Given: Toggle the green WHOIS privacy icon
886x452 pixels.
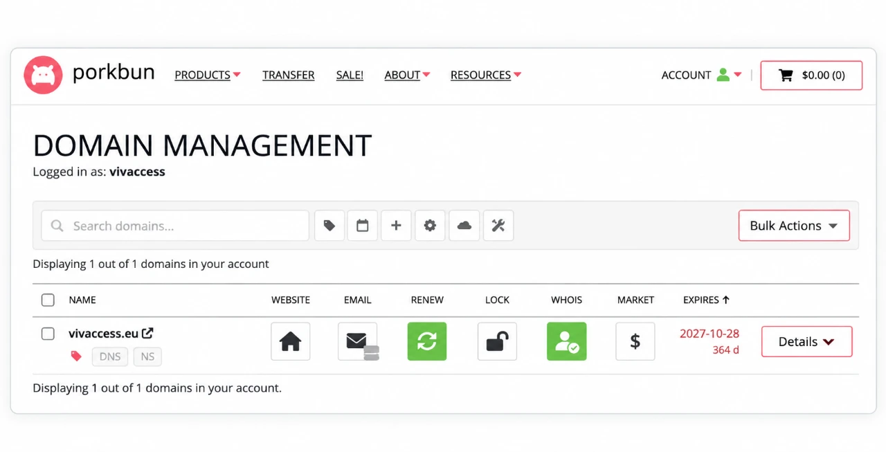Looking at the screenshot, I should click(567, 341).
